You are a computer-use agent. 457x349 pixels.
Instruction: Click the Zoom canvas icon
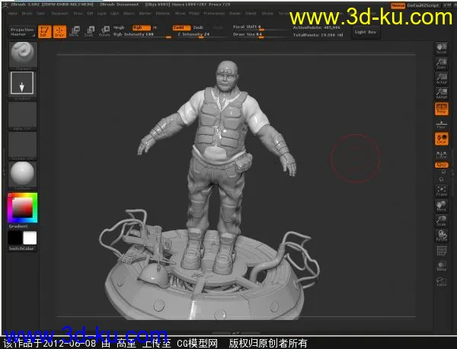pyautogui.click(x=442, y=63)
